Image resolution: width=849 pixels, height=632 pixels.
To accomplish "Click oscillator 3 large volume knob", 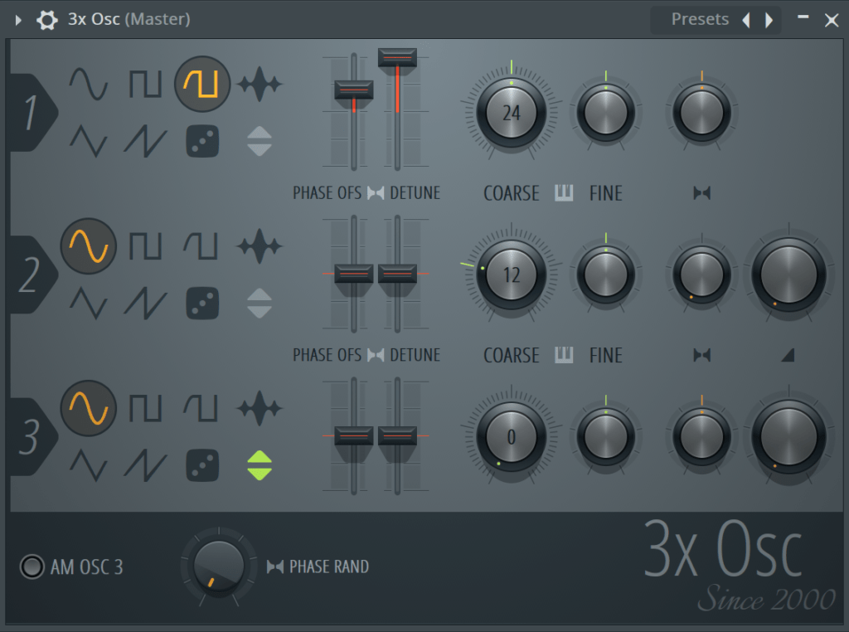I will pyautogui.click(x=789, y=436).
